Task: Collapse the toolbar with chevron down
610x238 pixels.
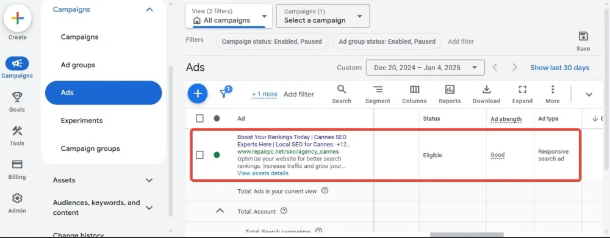Action: [x=589, y=95]
